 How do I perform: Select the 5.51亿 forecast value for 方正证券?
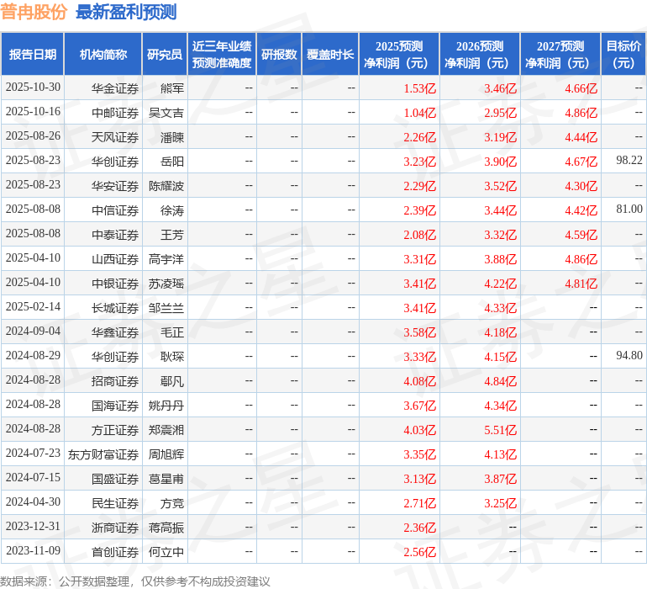pyautogui.click(x=500, y=430)
